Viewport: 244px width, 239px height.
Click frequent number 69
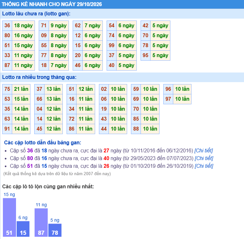coord(136,99)
